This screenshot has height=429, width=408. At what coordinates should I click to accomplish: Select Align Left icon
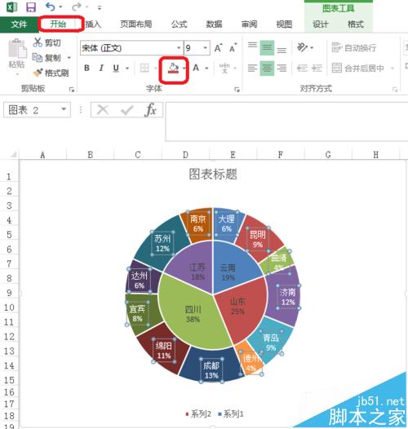(x=252, y=68)
